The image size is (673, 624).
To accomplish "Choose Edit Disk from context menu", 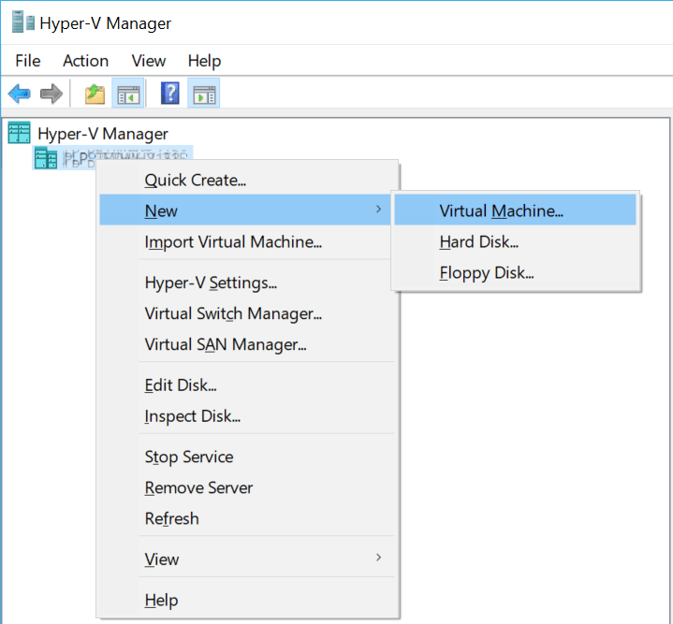I will (x=245, y=385).
